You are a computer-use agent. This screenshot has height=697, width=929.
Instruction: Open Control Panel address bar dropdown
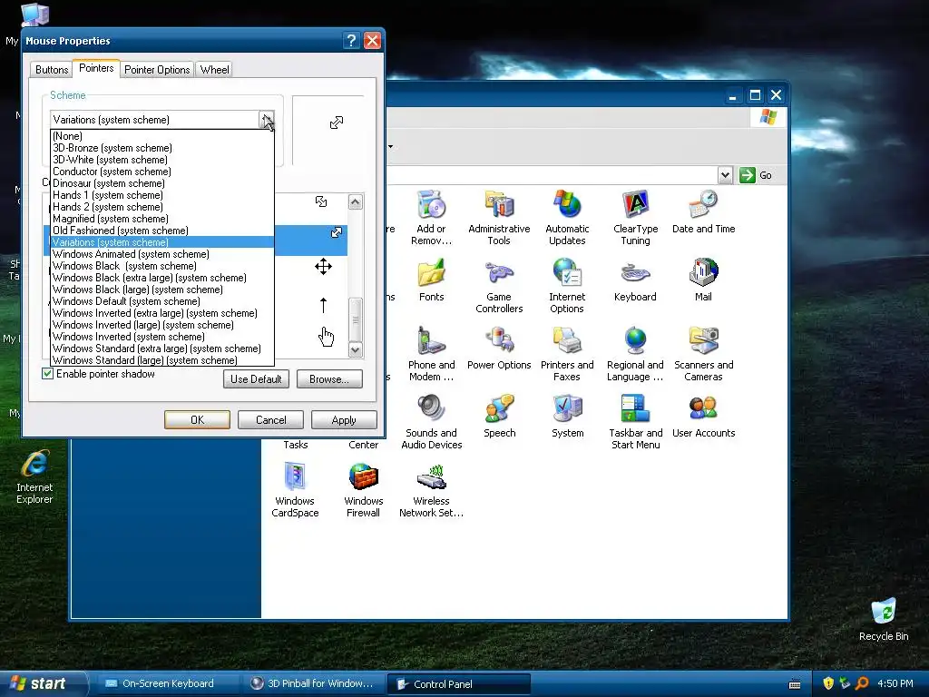click(x=725, y=175)
